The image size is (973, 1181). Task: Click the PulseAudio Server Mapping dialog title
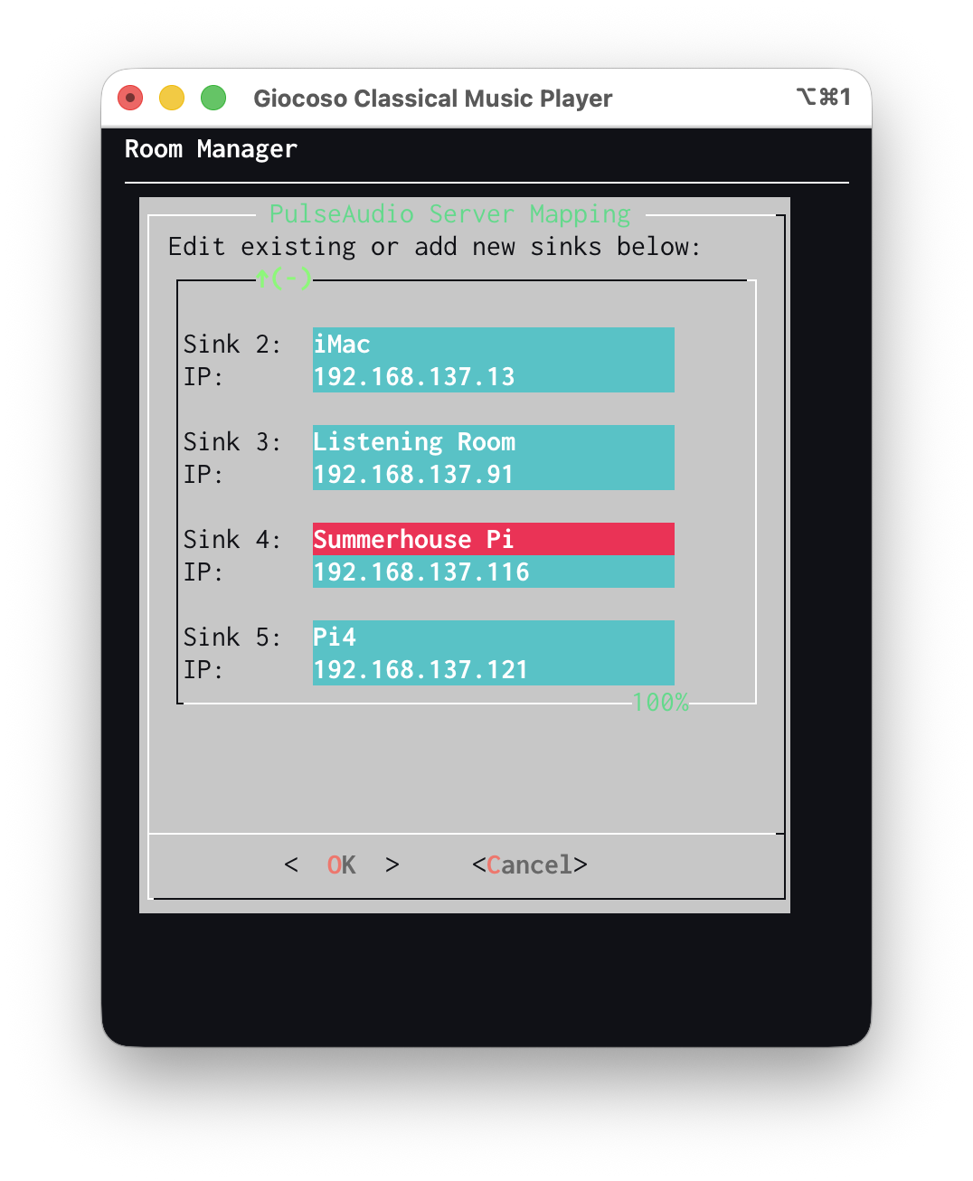(x=449, y=214)
